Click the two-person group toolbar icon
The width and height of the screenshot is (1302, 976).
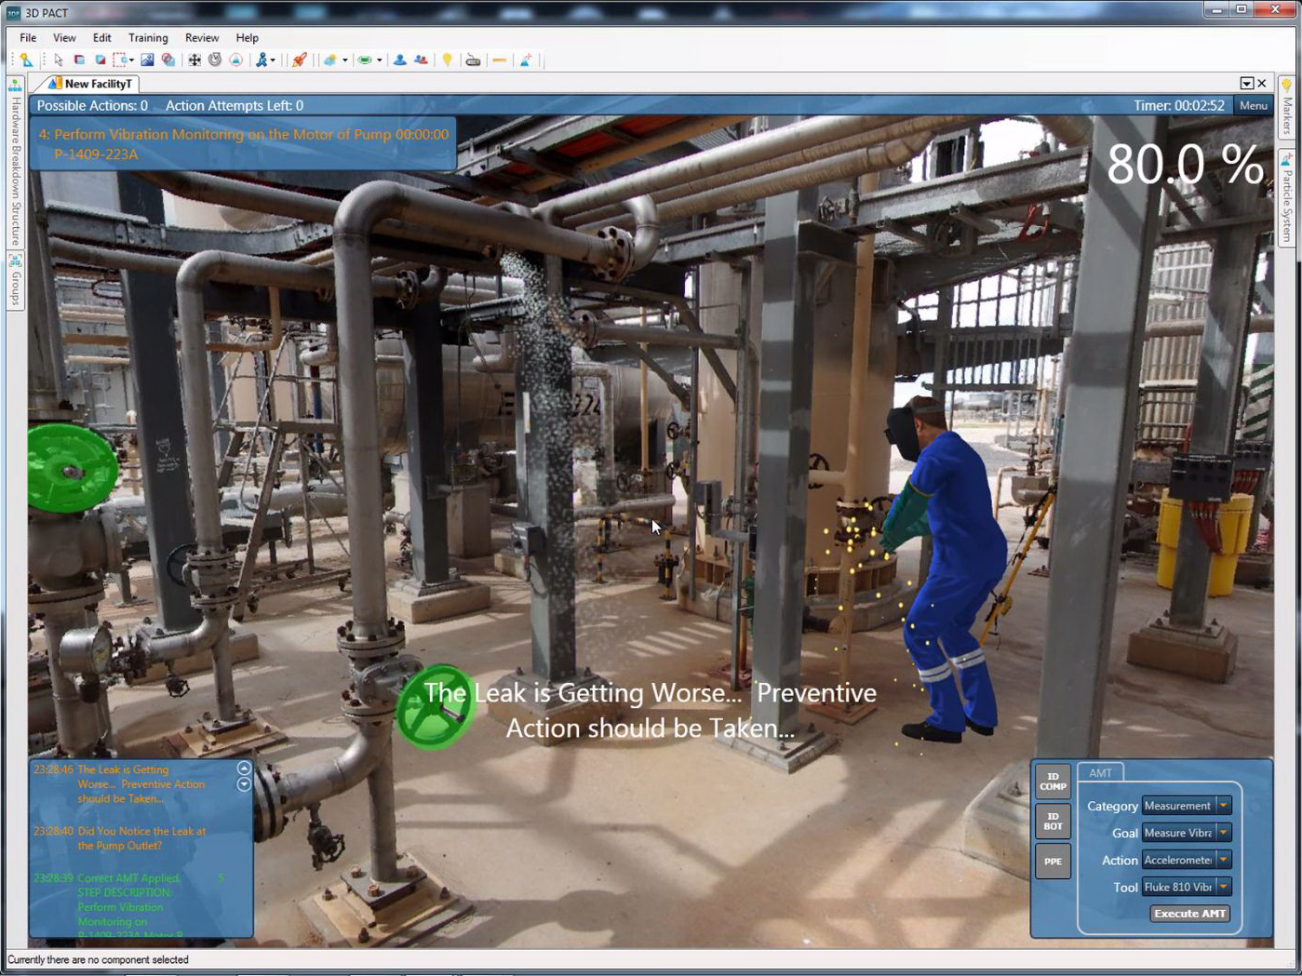pos(421,60)
